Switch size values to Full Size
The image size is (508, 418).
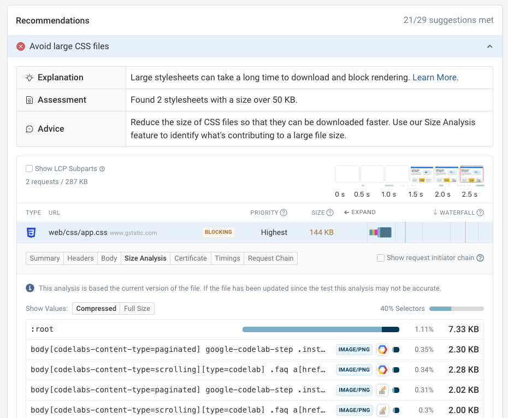click(137, 308)
